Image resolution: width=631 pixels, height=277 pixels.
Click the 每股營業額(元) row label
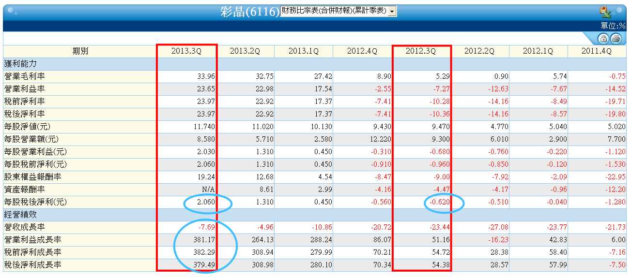pyautogui.click(x=31, y=139)
